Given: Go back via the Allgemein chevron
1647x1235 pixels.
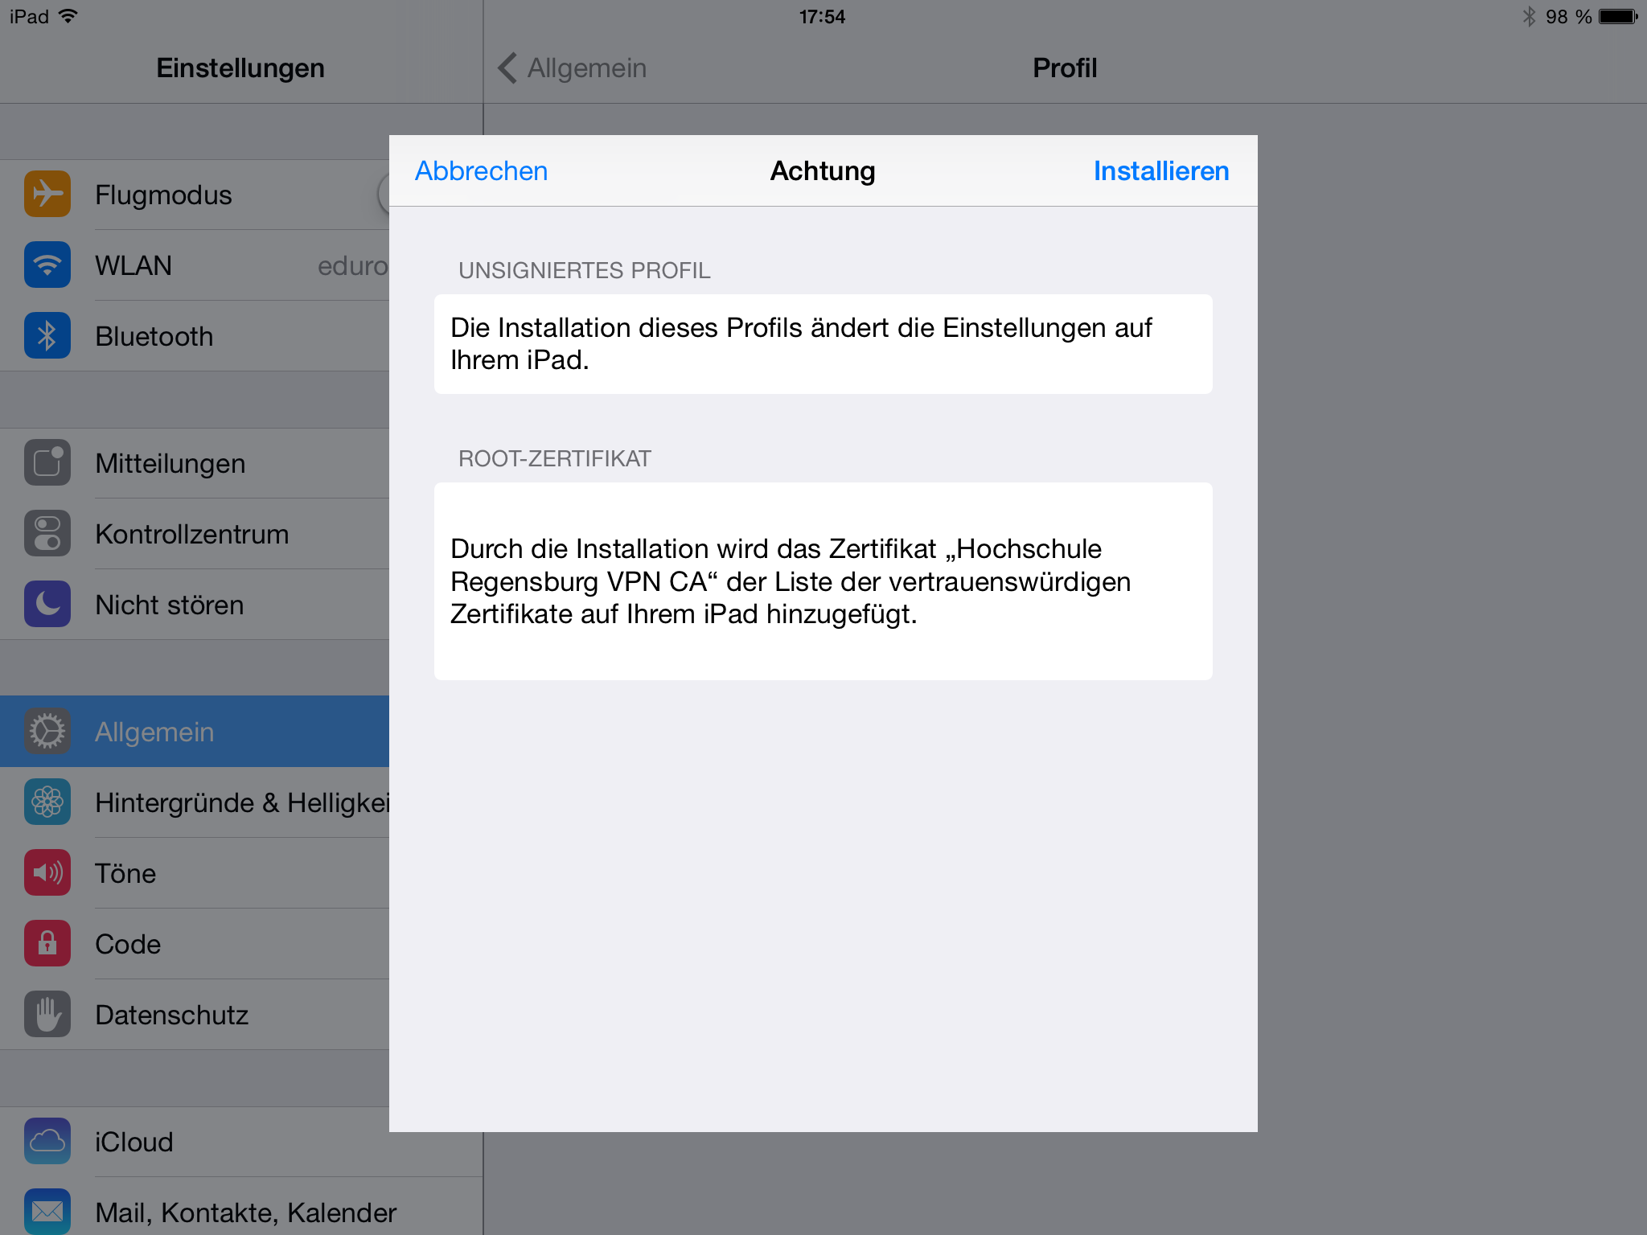Looking at the screenshot, I should coord(507,68).
